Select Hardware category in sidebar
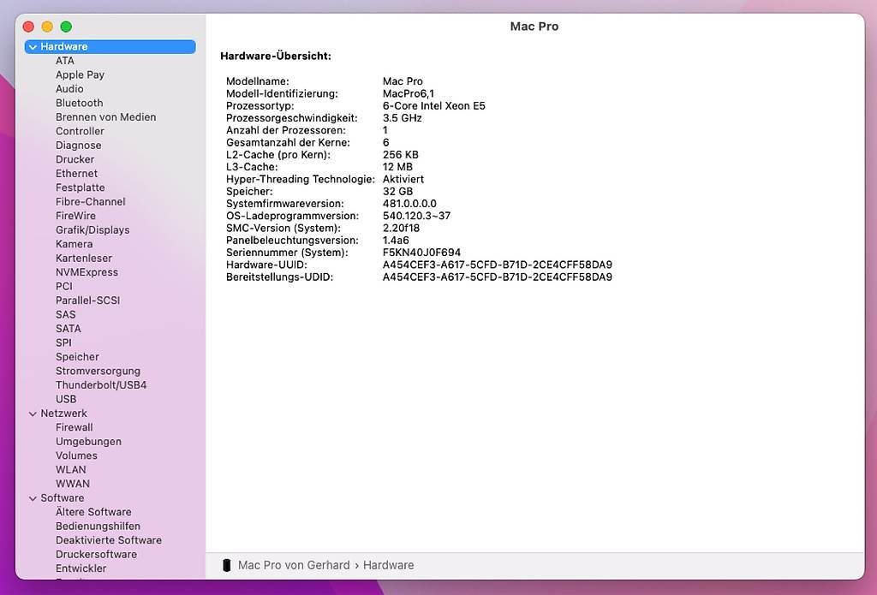Viewport: 877px width, 595px height. (x=110, y=46)
